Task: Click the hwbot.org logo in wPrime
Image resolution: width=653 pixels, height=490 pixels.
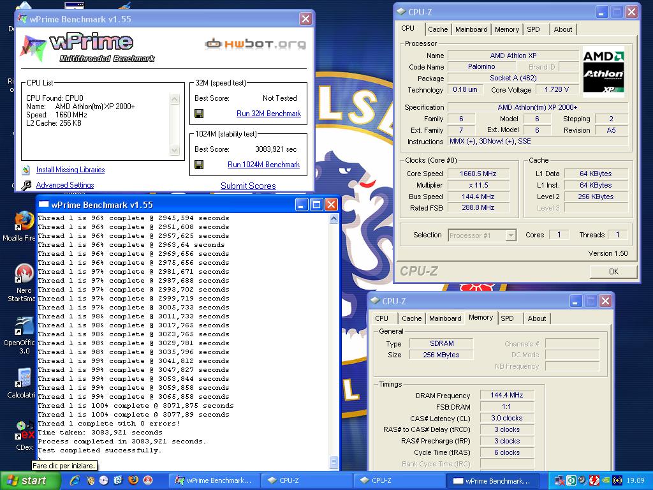Action: (255, 43)
